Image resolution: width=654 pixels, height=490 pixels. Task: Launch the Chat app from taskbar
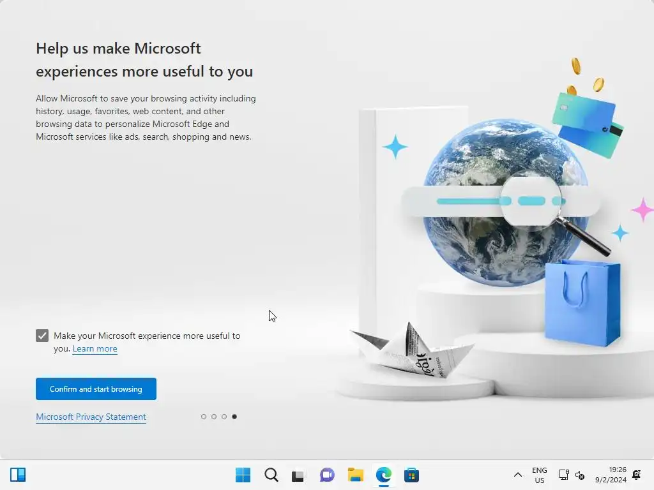tap(327, 475)
